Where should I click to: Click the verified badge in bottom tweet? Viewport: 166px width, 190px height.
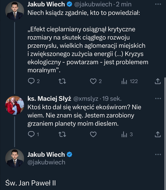coord(70,154)
